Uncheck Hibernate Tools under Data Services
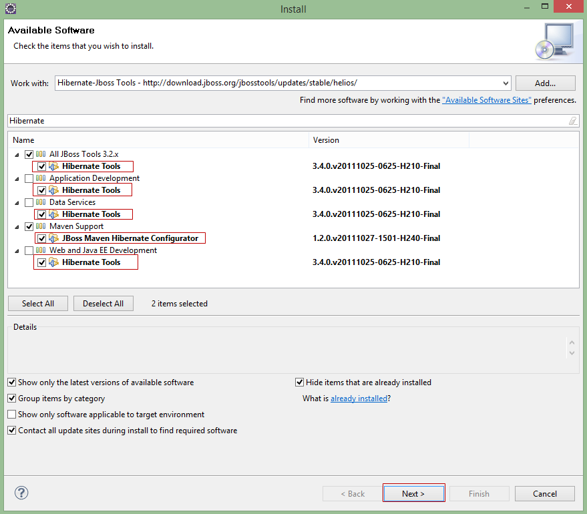Image resolution: width=587 pixels, height=514 pixels. coord(42,214)
